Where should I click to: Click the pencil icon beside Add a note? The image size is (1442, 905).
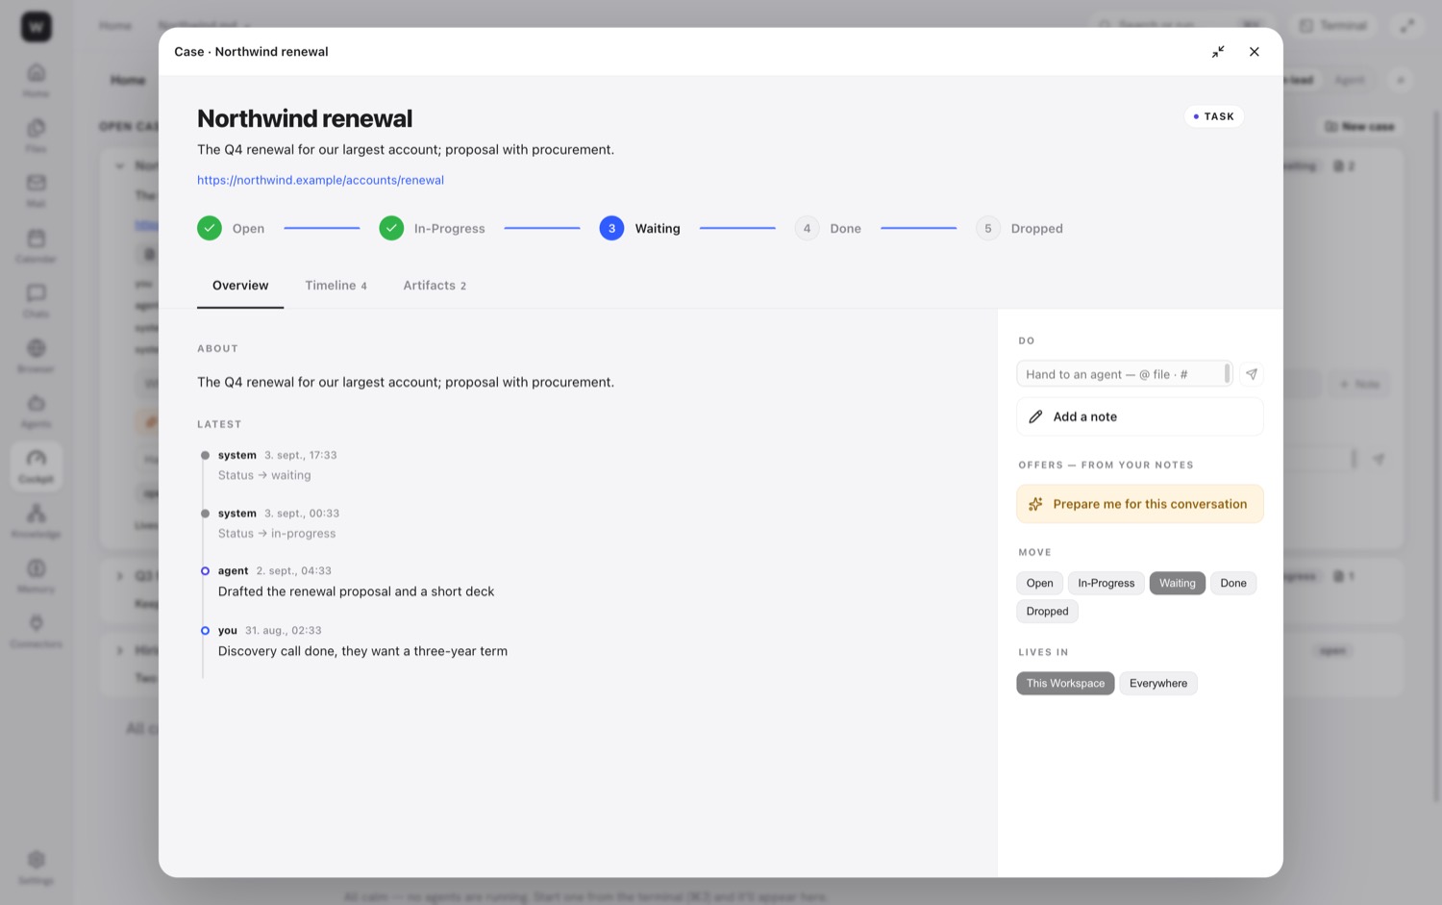(x=1035, y=416)
